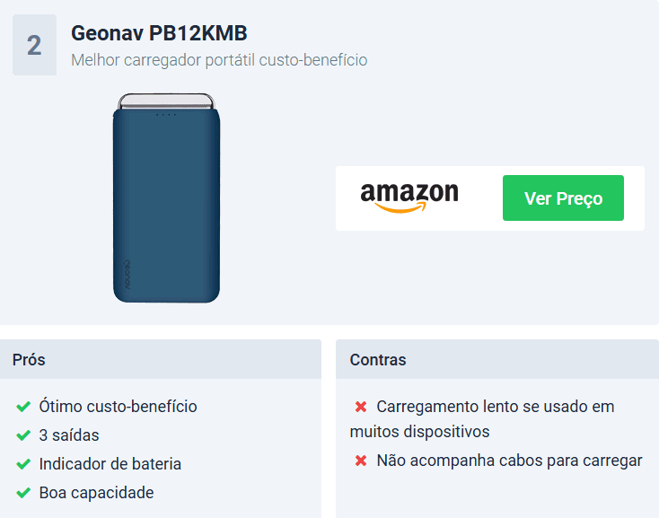Click the text Indicador de bateria
Image resolution: width=659 pixels, height=518 pixels.
[x=110, y=464]
